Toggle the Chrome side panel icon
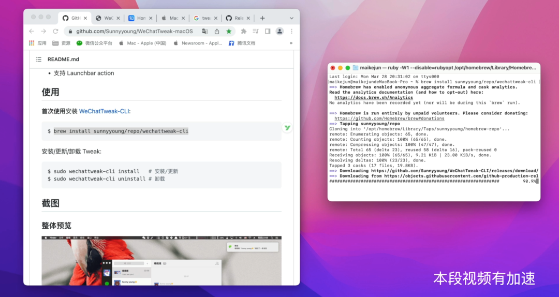 coord(268,32)
